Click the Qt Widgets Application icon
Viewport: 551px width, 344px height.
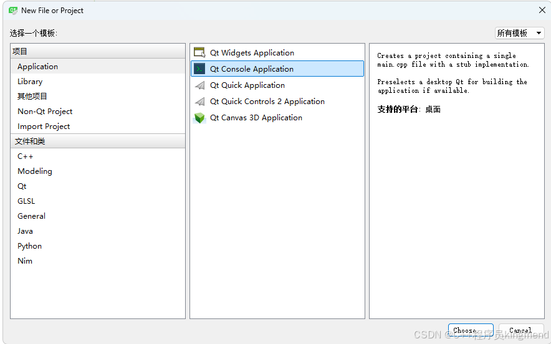point(199,53)
